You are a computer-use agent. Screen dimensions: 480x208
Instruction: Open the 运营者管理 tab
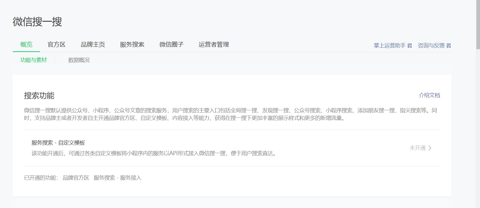click(x=214, y=44)
